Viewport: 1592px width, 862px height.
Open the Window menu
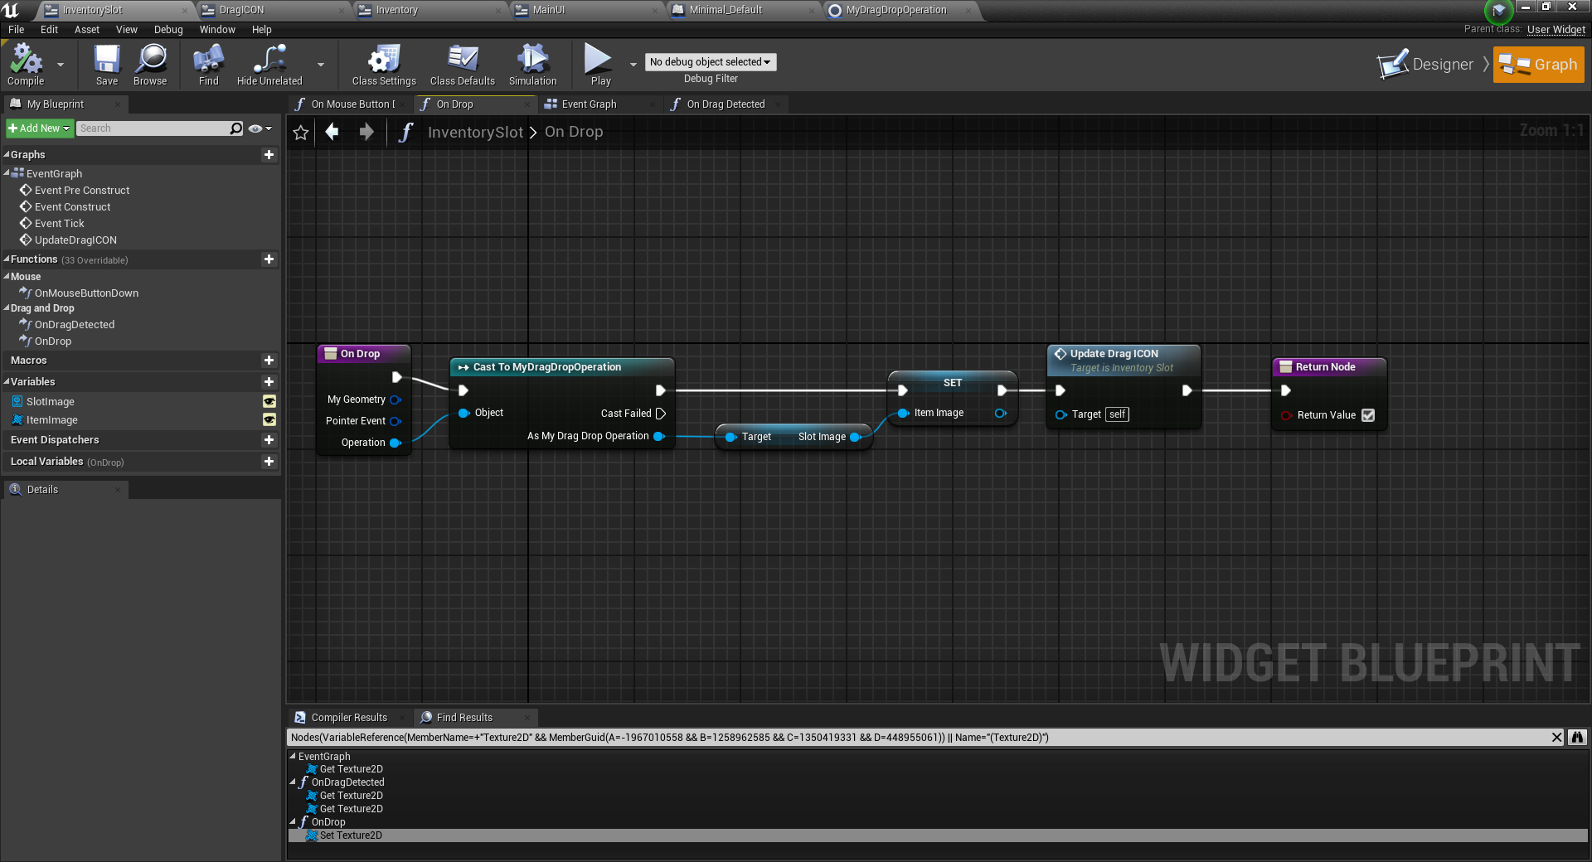pos(217,30)
